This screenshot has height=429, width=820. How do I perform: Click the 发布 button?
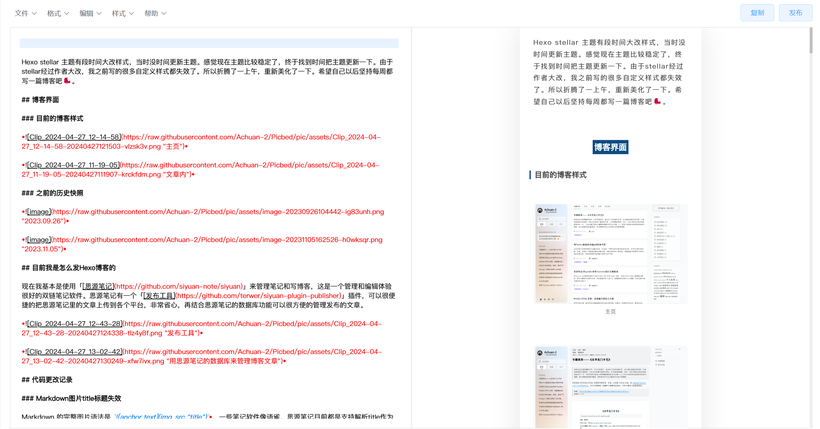pos(795,13)
